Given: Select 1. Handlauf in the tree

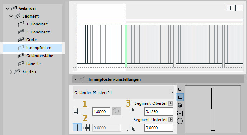Looking at the screenshot, I should tap(37, 24).
